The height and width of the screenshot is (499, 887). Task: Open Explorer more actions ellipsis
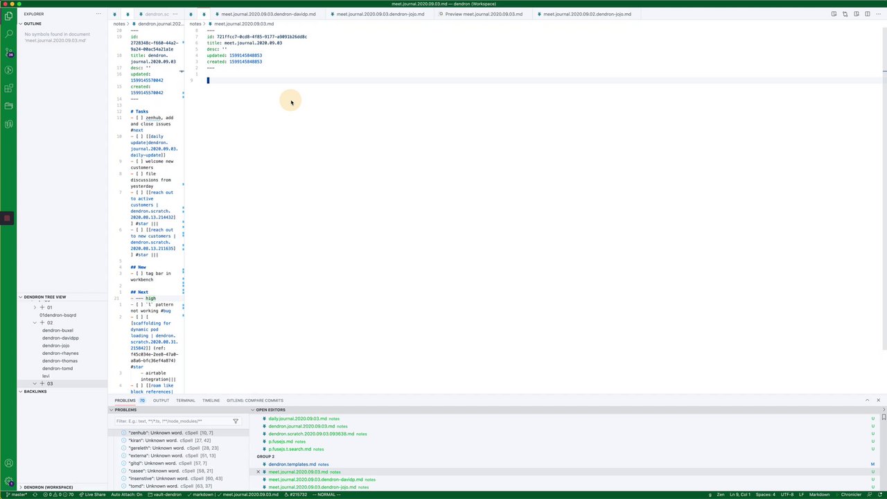click(98, 14)
